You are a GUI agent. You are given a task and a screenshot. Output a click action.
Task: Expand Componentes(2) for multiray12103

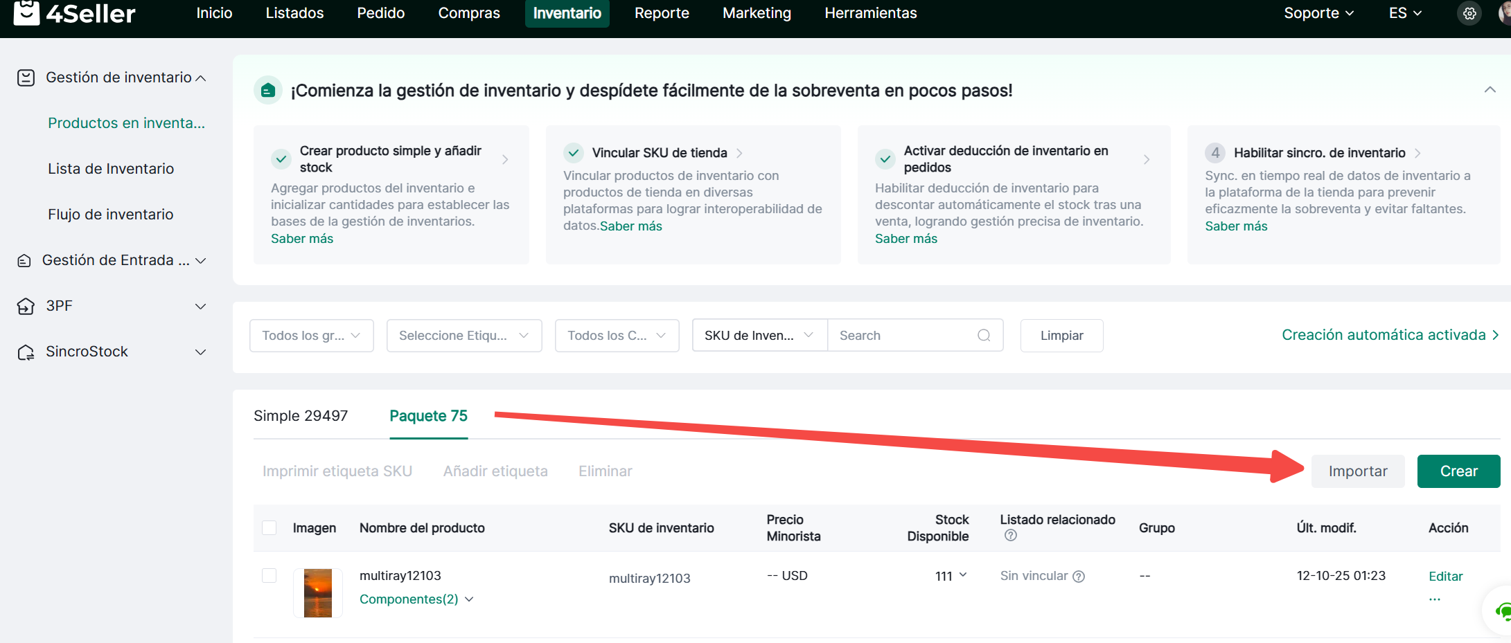click(x=416, y=599)
